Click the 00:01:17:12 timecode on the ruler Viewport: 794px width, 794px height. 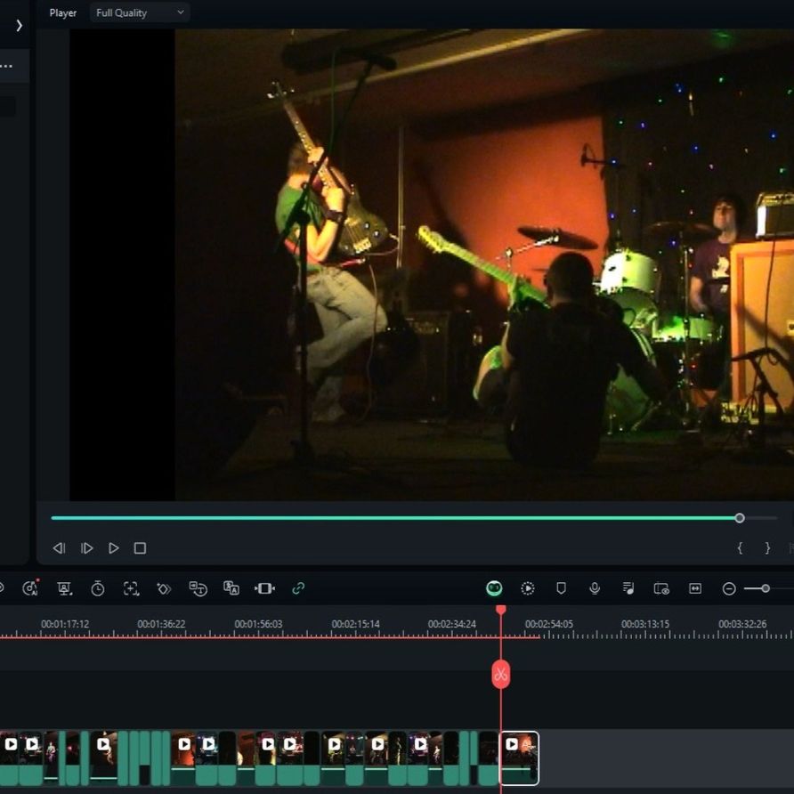[x=65, y=624]
